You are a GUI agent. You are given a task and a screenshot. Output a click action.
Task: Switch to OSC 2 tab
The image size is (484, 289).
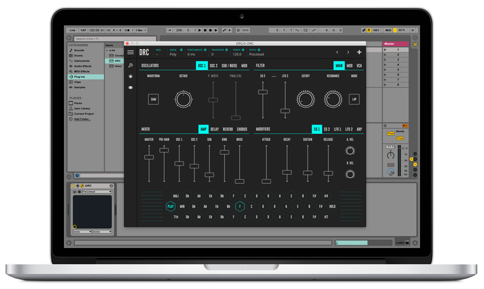point(214,66)
